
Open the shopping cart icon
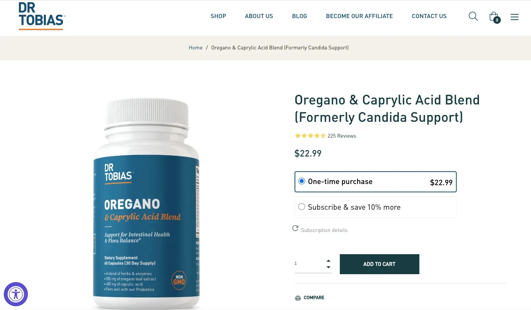tap(494, 17)
